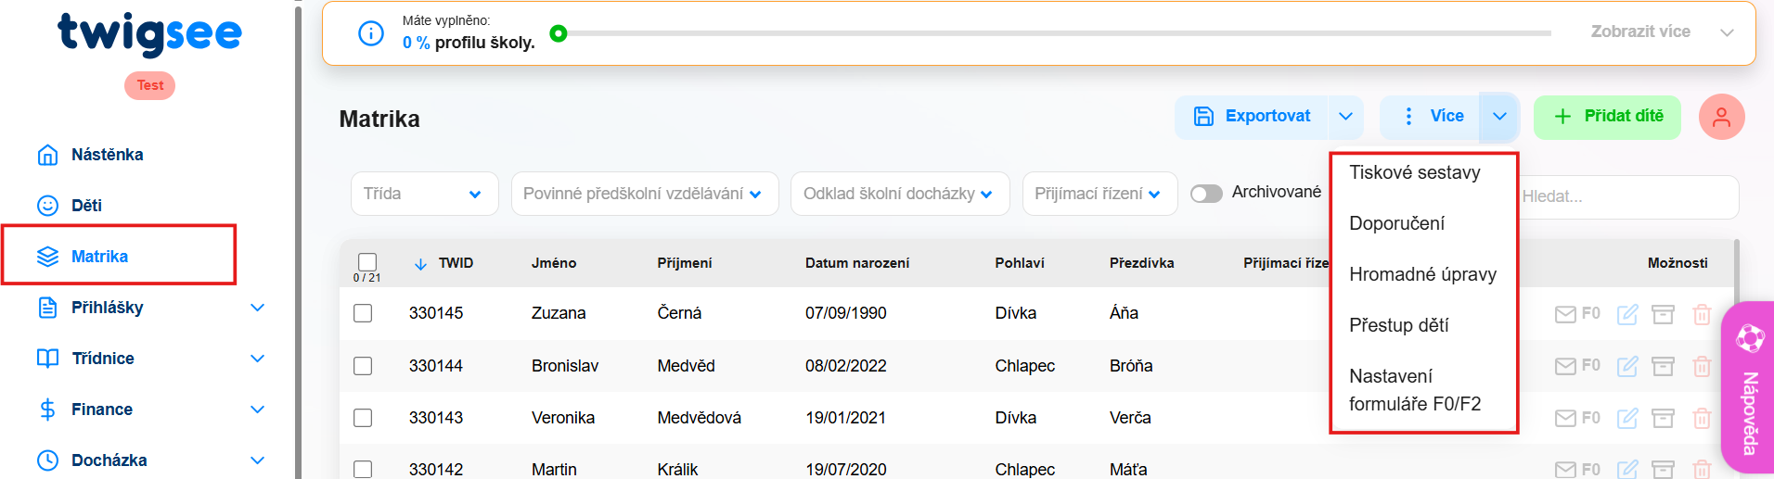Click the Přidat dítě button
The height and width of the screenshot is (479, 1774).
(x=1607, y=117)
